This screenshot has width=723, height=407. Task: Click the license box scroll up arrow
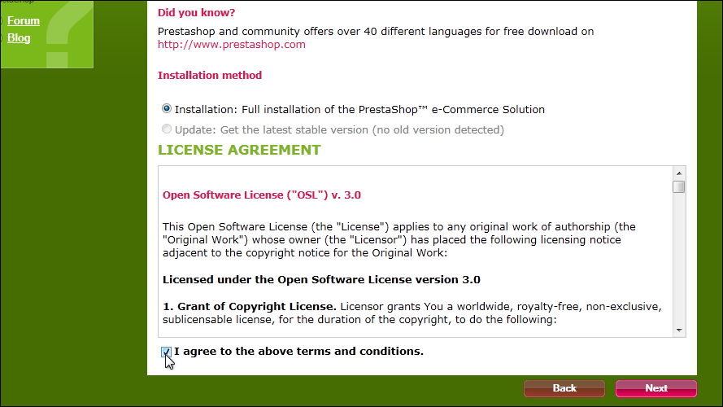click(x=679, y=173)
